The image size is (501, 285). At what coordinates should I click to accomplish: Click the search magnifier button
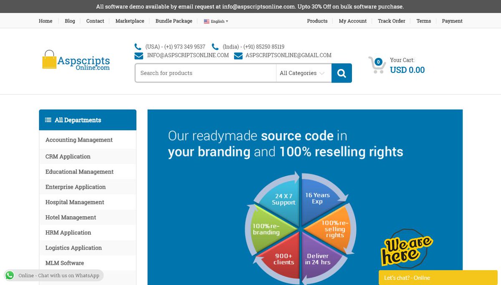[342, 73]
